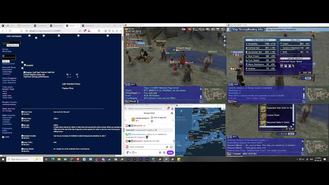
Task: Switch to the last Uncharted Waters browser tab
Action: [88, 26]
